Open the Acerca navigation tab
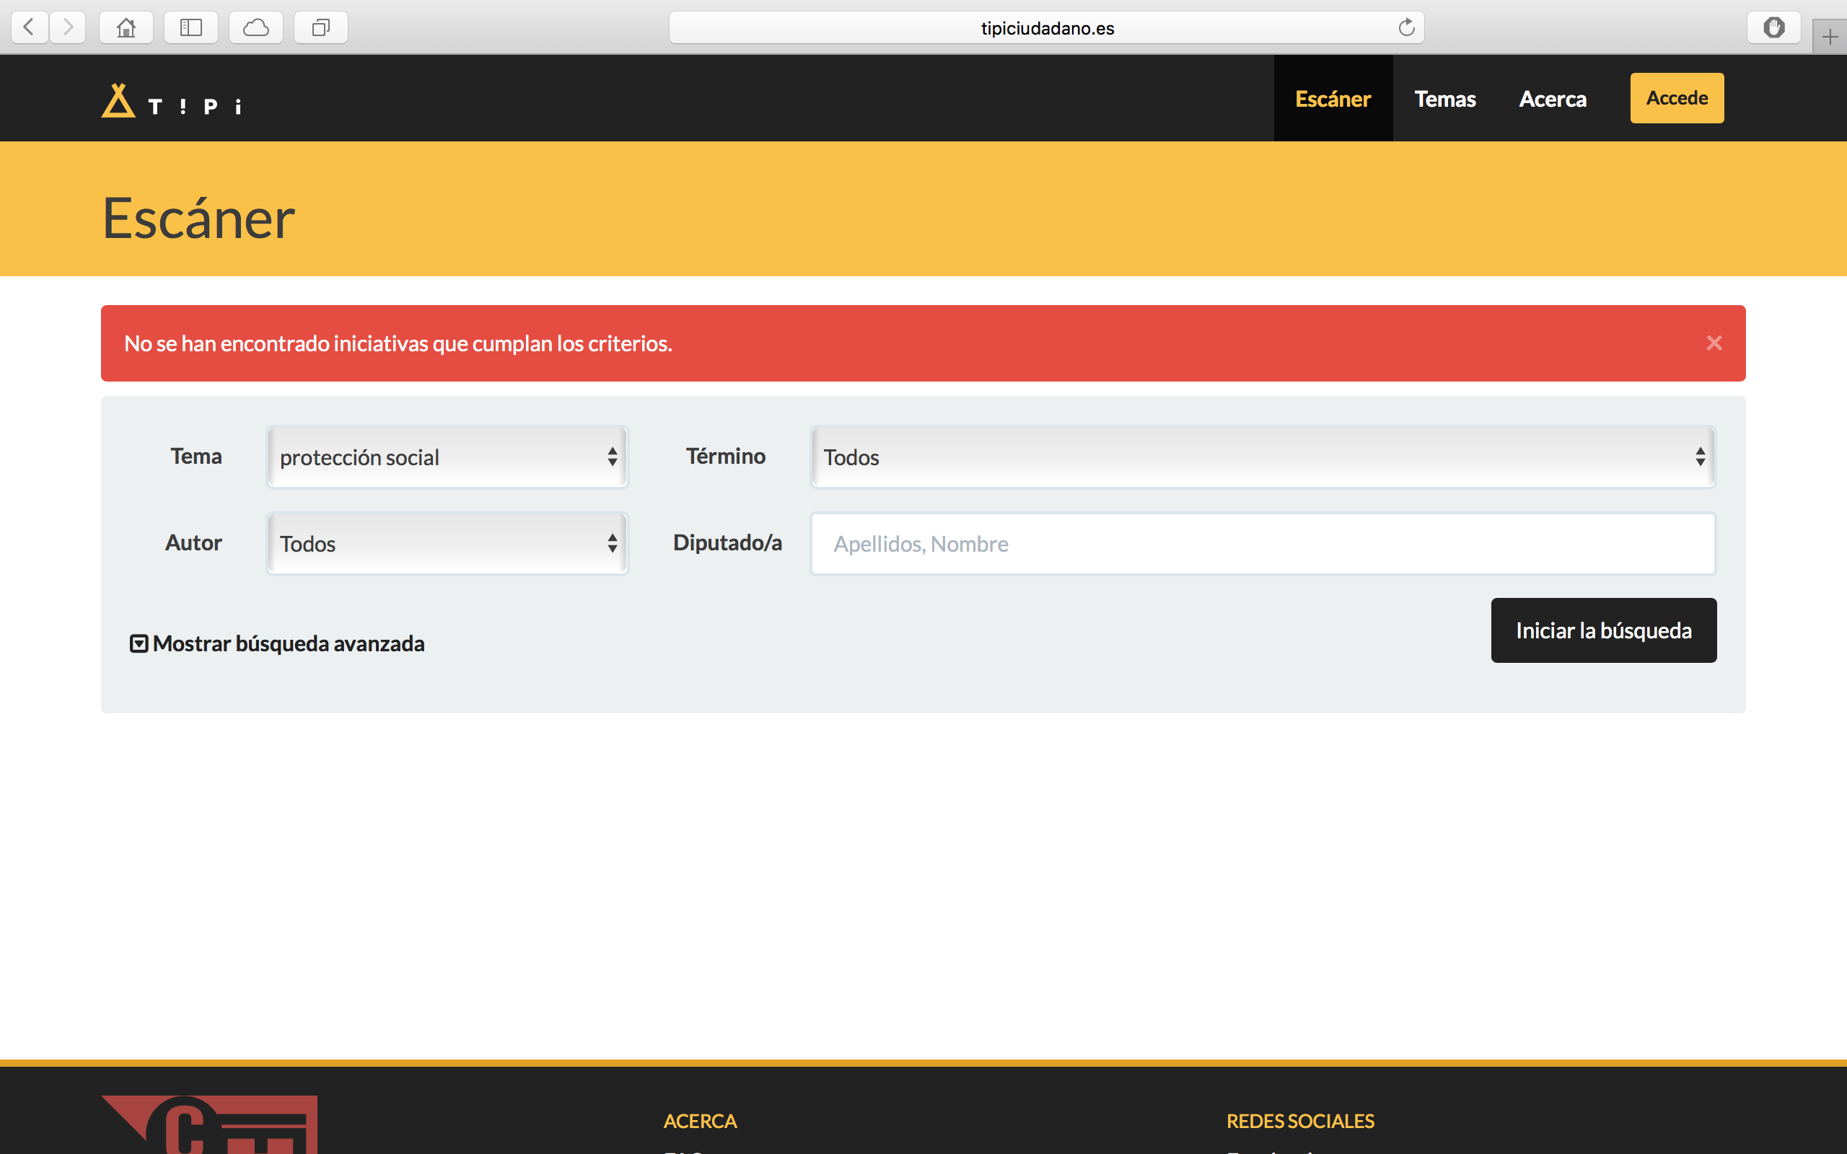1847x1154 pixels. [1553, 99]
